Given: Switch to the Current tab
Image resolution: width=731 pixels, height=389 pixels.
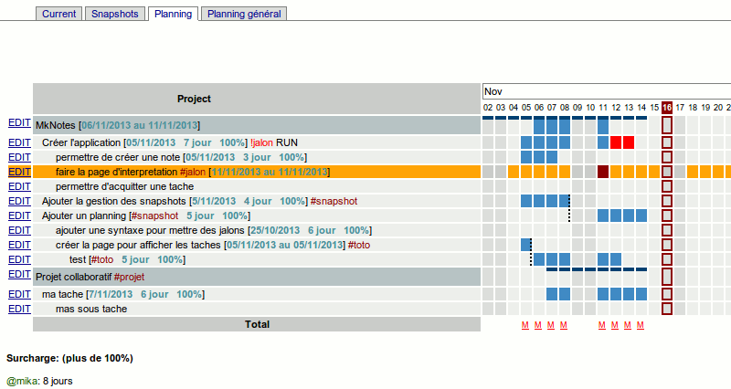Looking at the screenshot, I should click(x=59, y=14).
